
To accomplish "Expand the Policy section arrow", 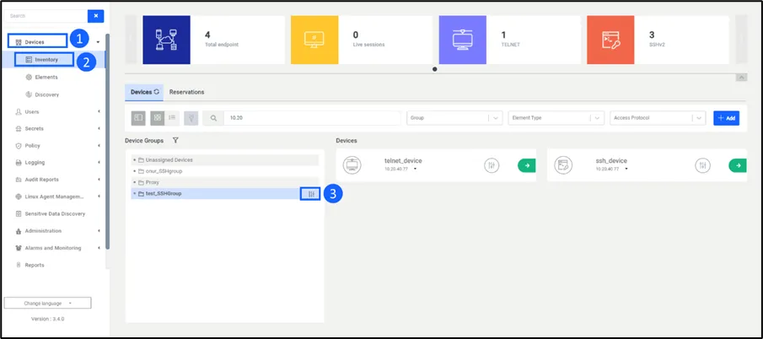I will pyautogui.click(x=99, y=146).
